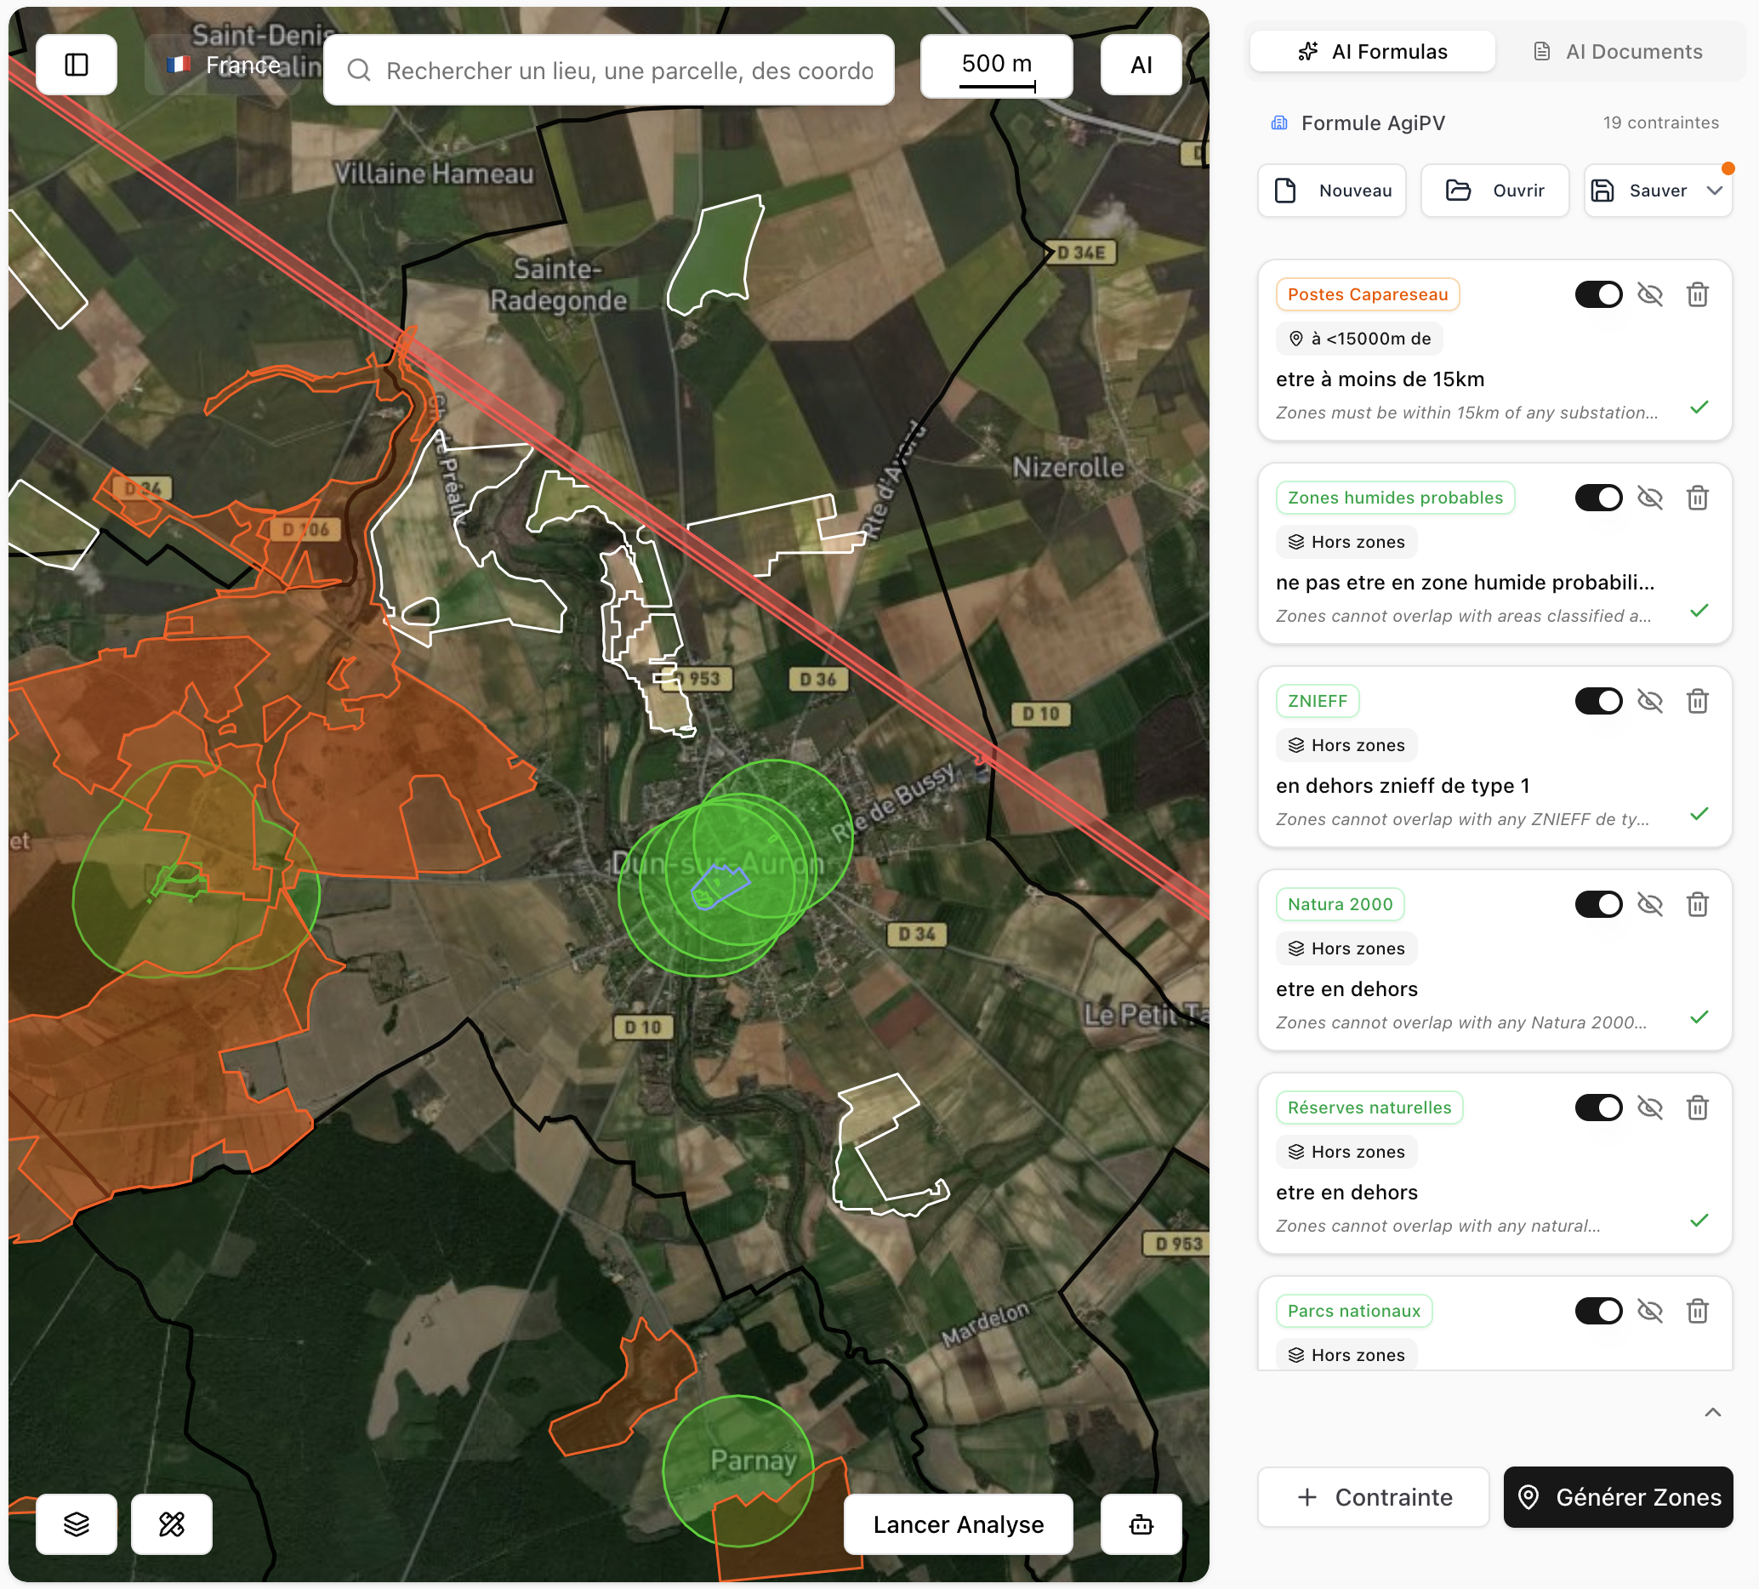
Task: Click checkmark on Zones humides card
Action: pyautogui.click(x=1699, y=611)
